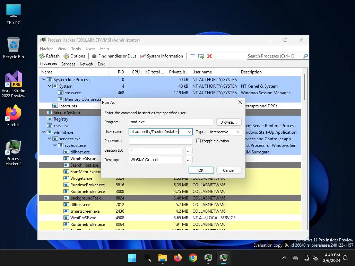The image size is (355, 266).
Task: Show hidden tray icons chevron
Action: pyautogui.click(x=284, y=258)
